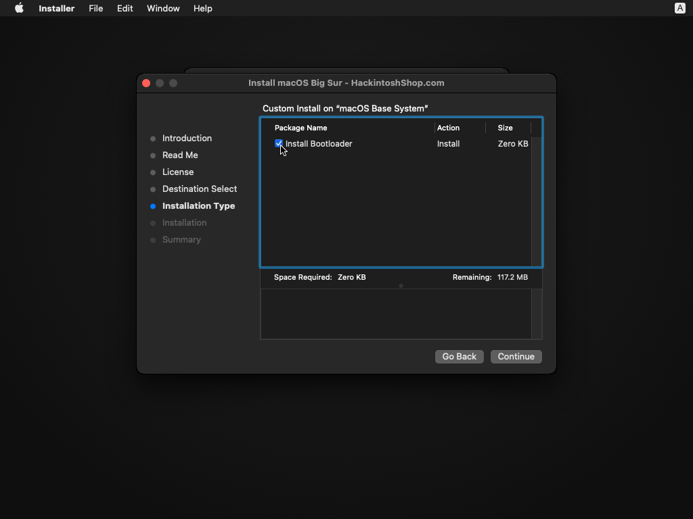693x519 pixels.
Task: Open the File menu
Action: tap(95, 8)
